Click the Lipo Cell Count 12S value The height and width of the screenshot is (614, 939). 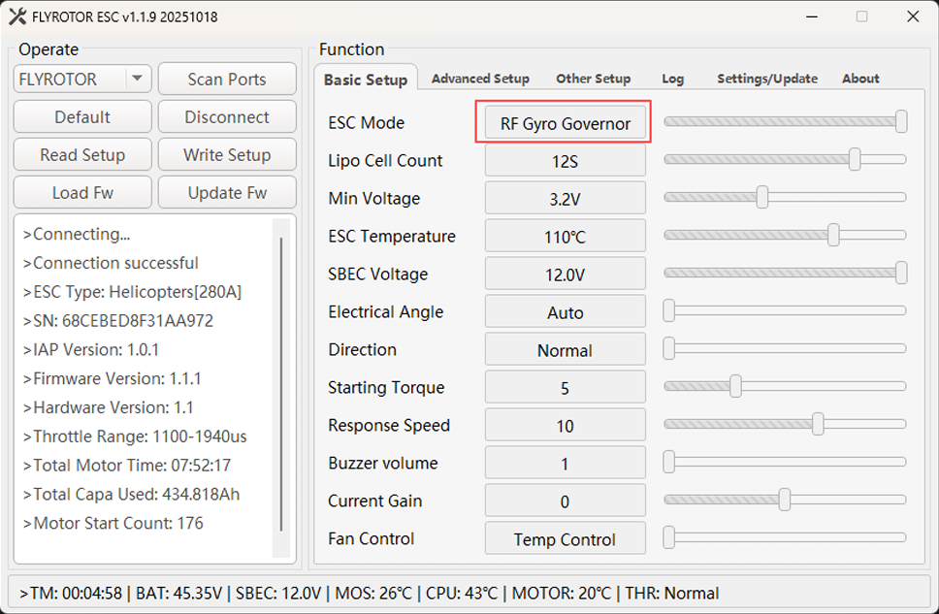565,161
